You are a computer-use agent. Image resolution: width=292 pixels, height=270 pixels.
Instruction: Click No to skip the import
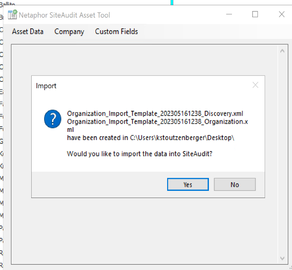point(235,185)
